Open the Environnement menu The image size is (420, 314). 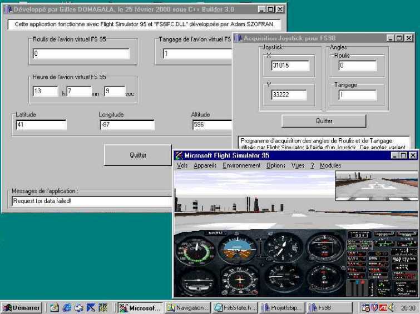click(x=241, y=165)
